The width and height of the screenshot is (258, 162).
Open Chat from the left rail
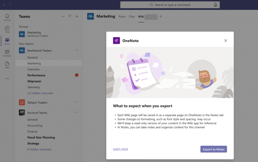point(7,29)
